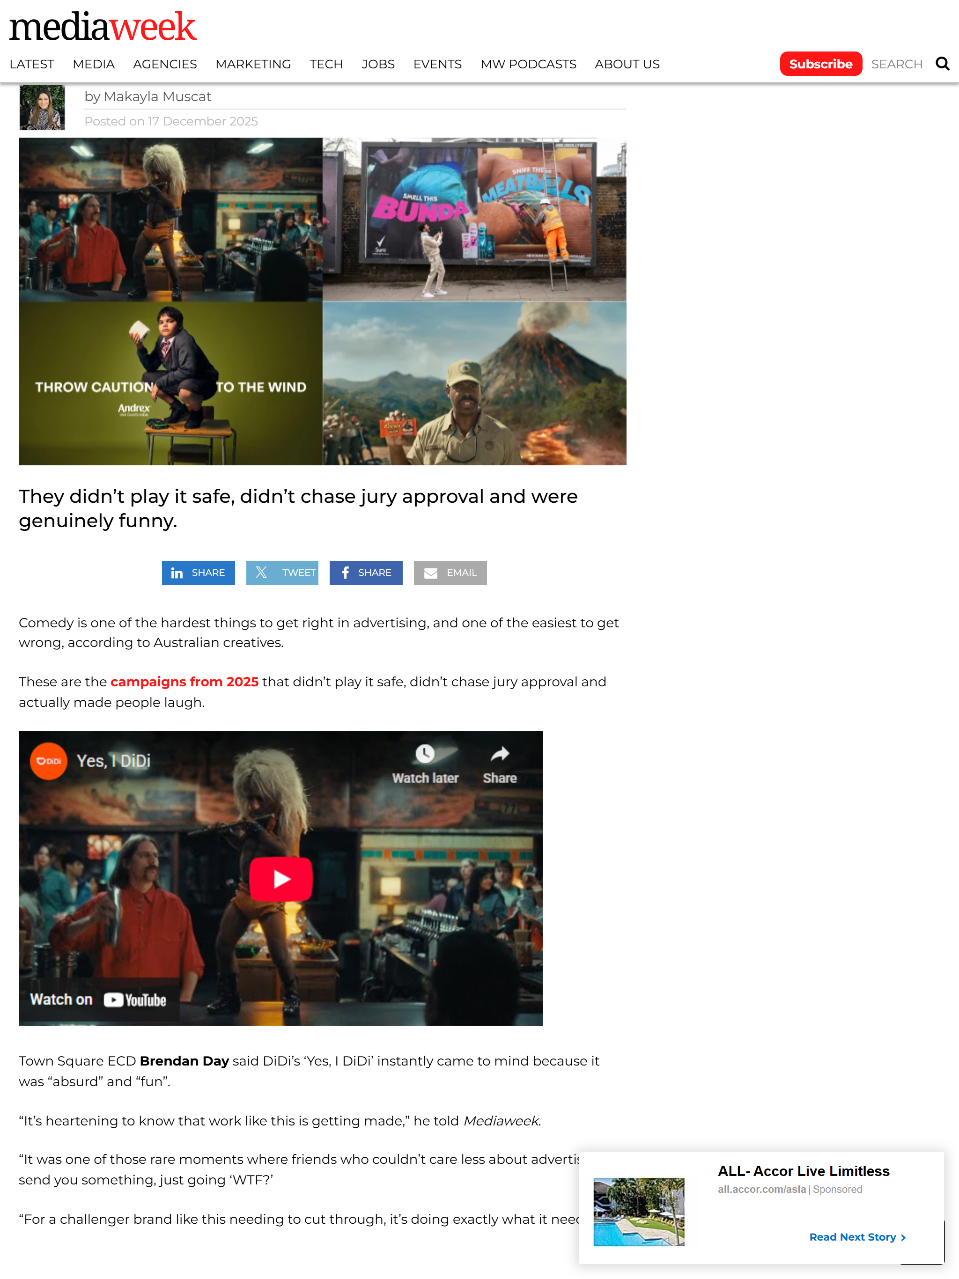Open the LATEST menu item
Image resolution: width=959 pixels, height=1279 pixels.
coord(32,64)
